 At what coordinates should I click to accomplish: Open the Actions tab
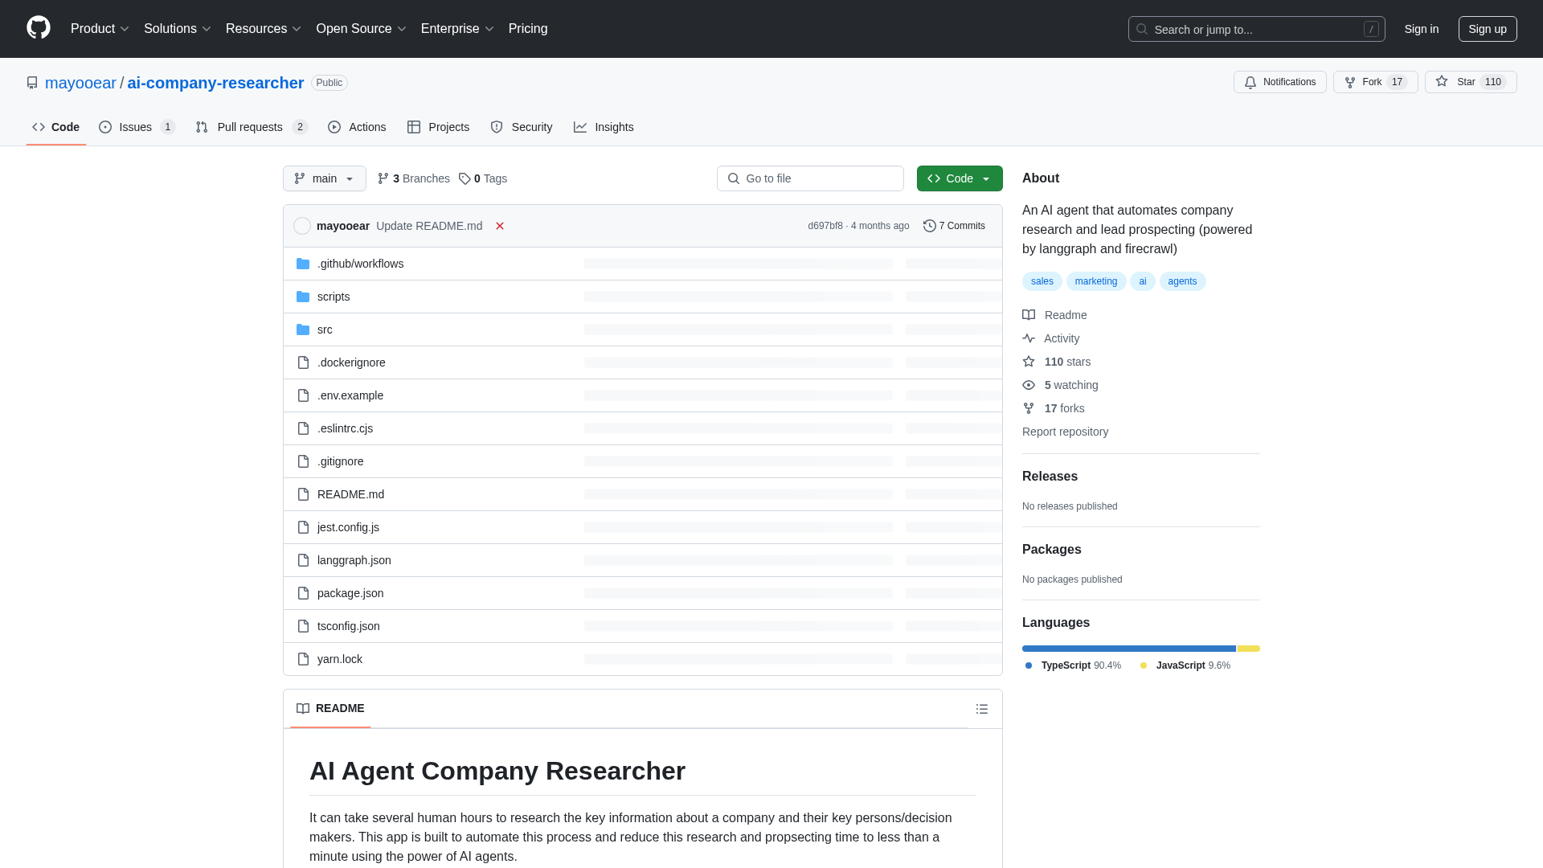coord(357,127)
